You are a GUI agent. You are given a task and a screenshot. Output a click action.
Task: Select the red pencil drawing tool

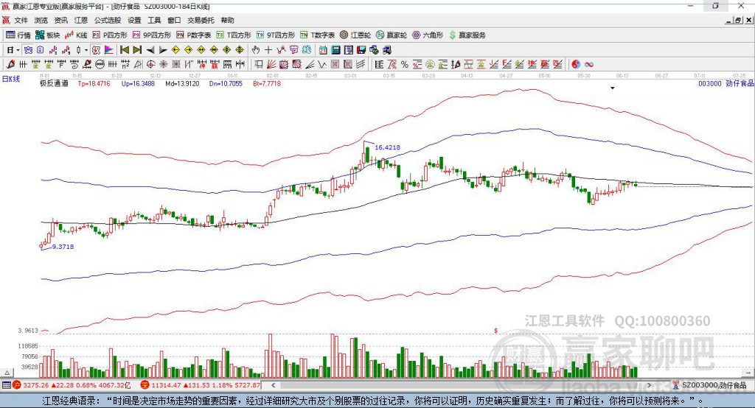coord(10,65)
